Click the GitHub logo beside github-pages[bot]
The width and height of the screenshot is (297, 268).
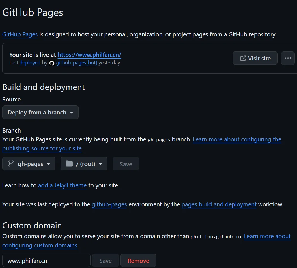[52, 63]
